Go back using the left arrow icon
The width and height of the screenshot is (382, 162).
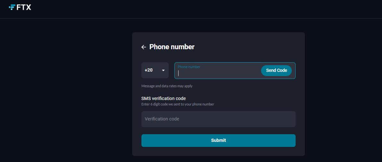click(x=144, y=47)
